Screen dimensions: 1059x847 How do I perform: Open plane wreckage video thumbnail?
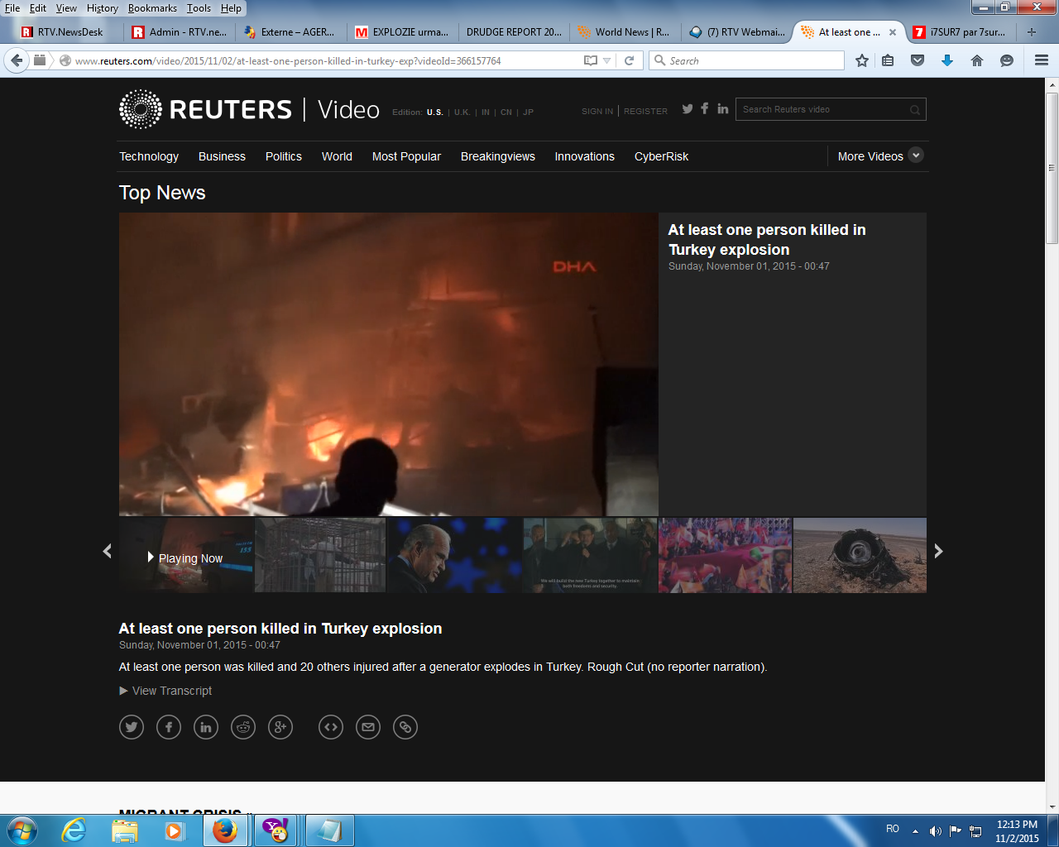click(860, 555)
